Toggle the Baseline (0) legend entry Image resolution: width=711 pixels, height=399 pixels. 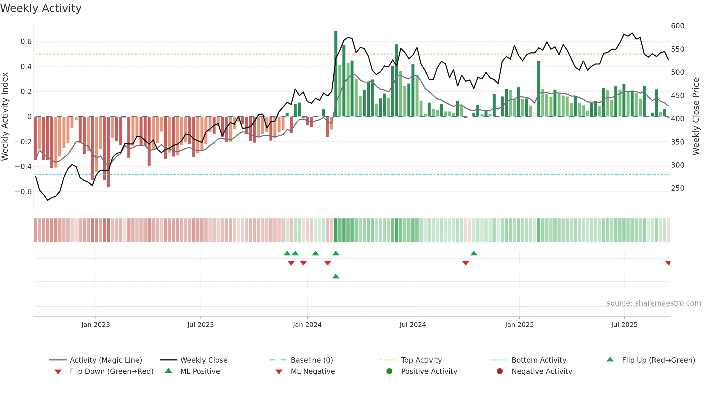302,360
